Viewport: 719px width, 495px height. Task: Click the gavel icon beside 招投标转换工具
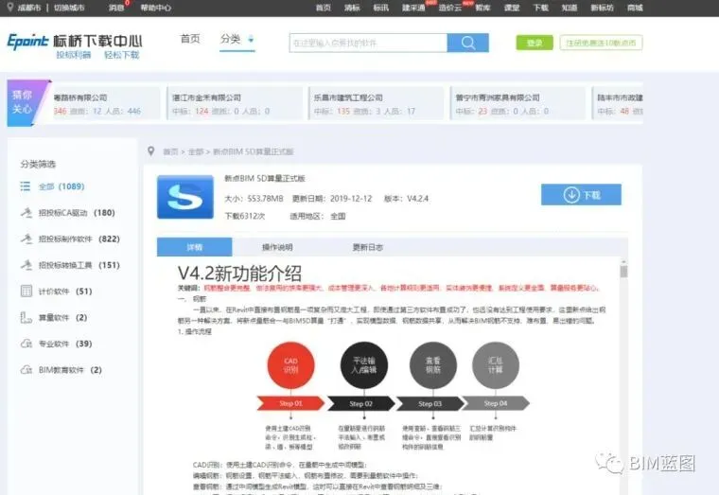click(26, 265)
